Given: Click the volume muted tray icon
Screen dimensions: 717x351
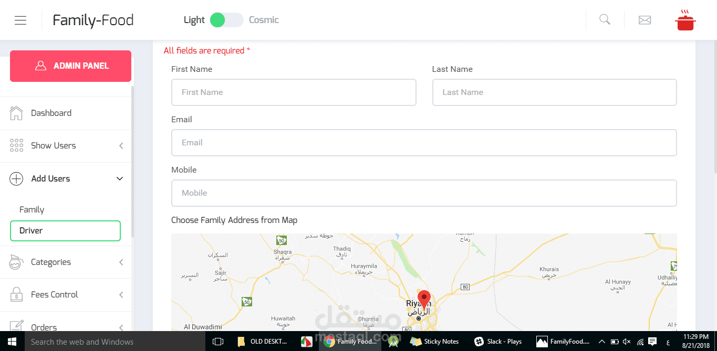Looking at the screenshot, I should [x=626, y=342].
